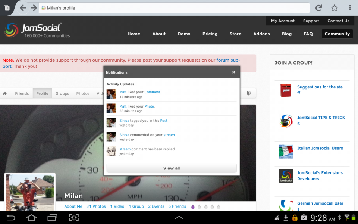This screenshot has height=224, width=358.
Task: Switch to the Photos tab
Action: tap(83, 93)
